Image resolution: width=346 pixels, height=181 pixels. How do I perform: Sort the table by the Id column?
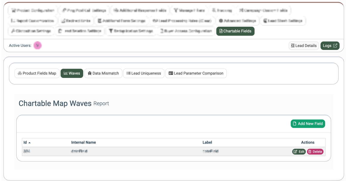pyautogui.click(x=27, y=142)
